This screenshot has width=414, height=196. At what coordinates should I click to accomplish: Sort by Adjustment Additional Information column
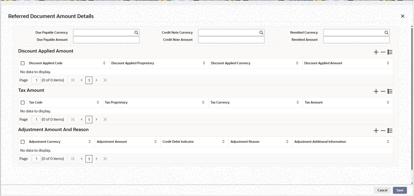388,142
